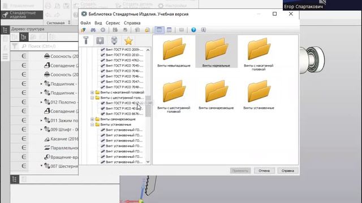Image resolution: width=362 pixels, height=203 pixels.
Task: Click the Системная panel label
Action: [55, 23]
